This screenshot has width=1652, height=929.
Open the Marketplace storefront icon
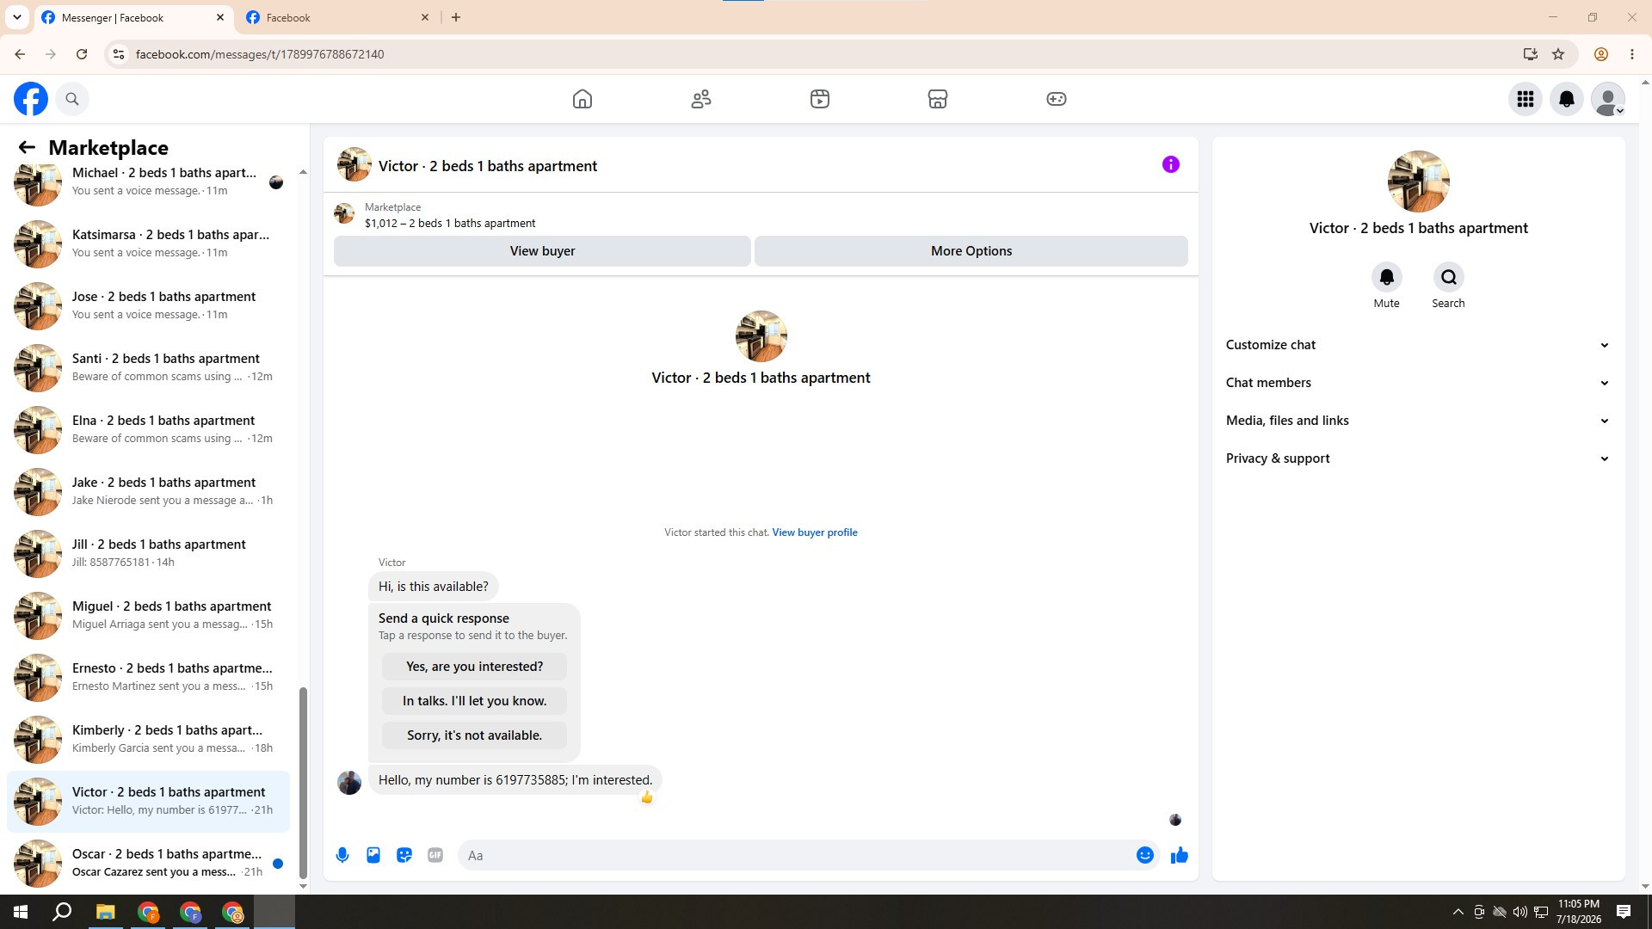pyautogui.click(x=938, y=99)
